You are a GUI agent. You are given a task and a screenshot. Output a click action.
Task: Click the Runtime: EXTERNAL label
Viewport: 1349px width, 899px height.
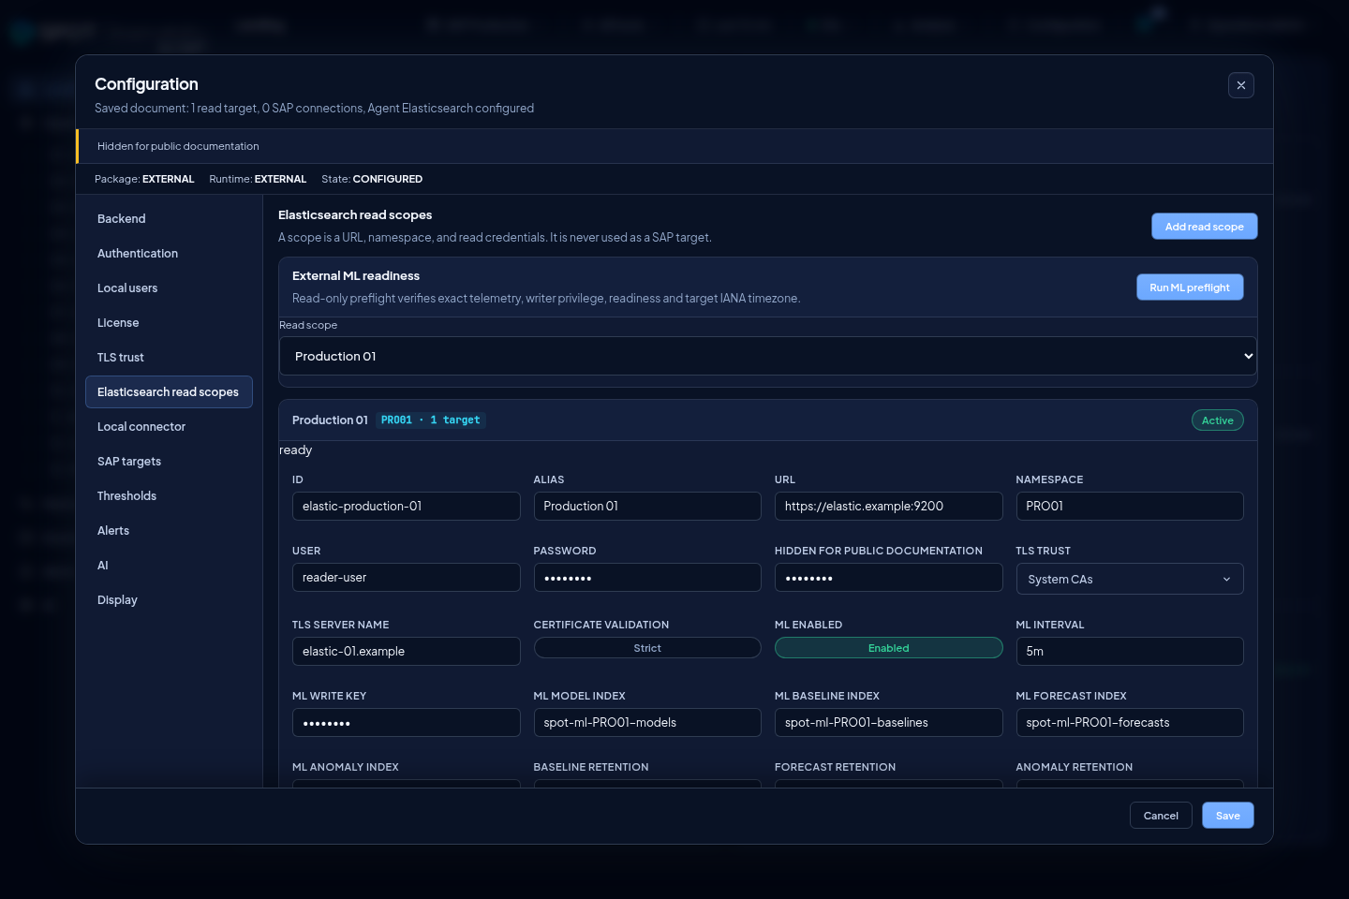click(258, 179)
